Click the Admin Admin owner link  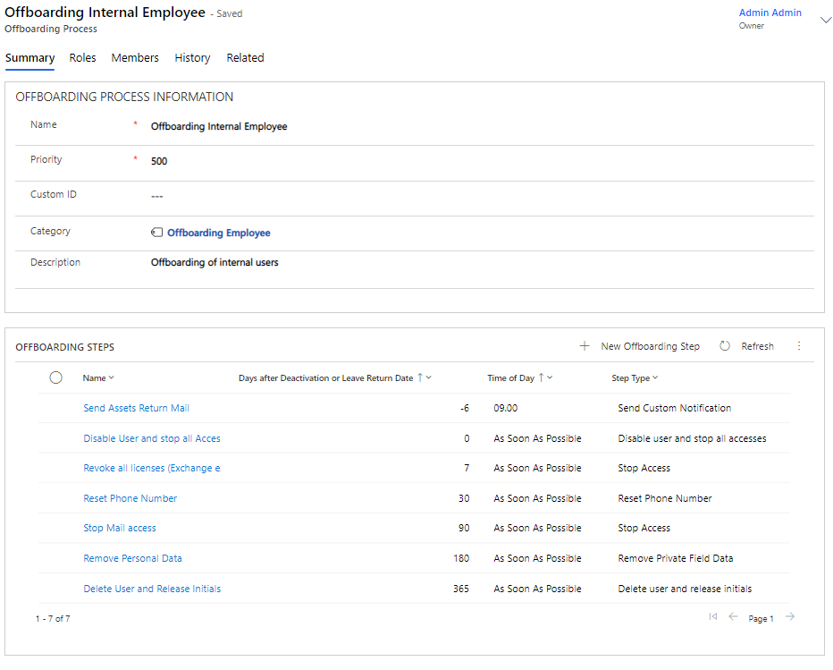point(770,13)
